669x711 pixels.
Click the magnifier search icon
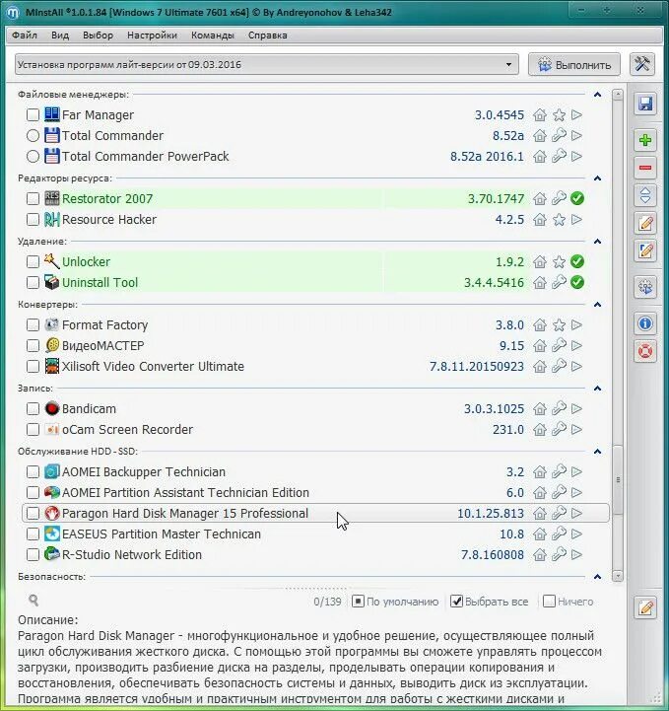tap(33, 601)
